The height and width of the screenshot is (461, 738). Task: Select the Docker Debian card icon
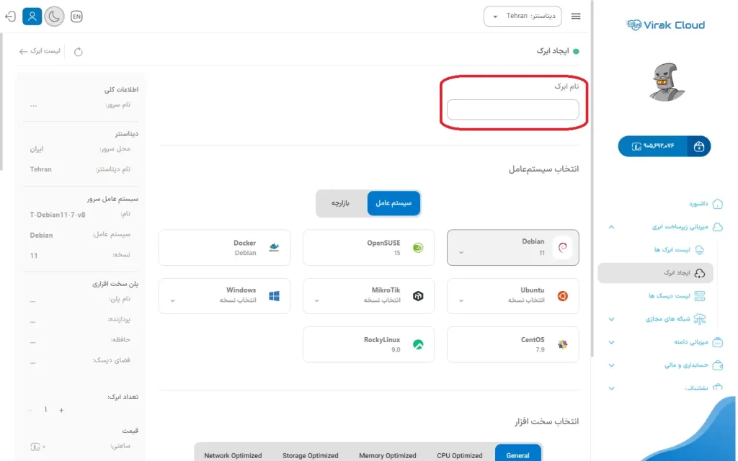click(x=274, y=248)
